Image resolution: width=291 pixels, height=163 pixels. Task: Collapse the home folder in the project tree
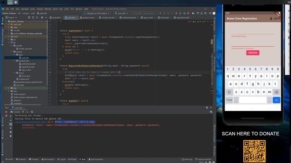[14, 73]
